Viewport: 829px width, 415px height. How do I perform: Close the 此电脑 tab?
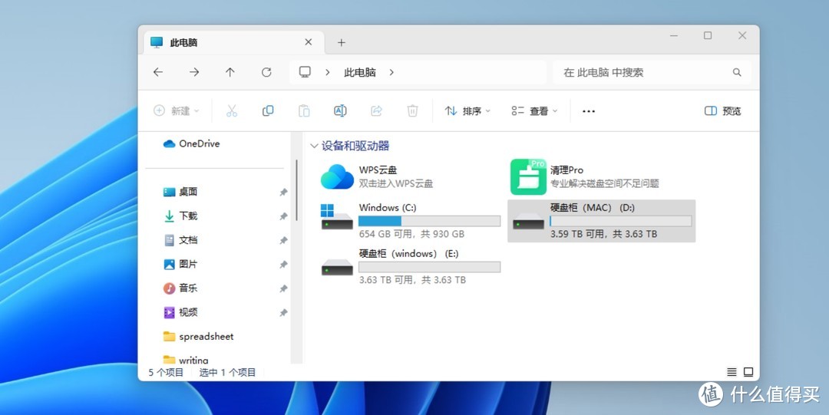click(309, 42)
